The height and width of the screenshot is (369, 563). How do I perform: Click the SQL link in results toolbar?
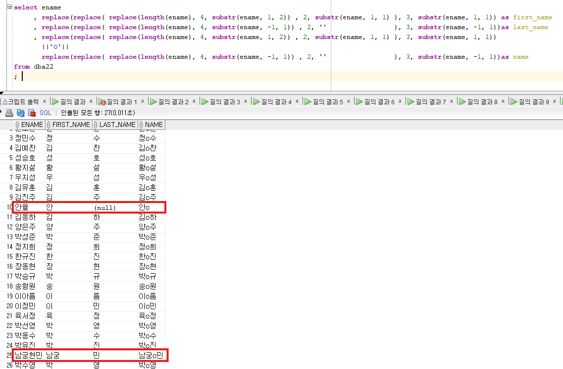[46, 113]
